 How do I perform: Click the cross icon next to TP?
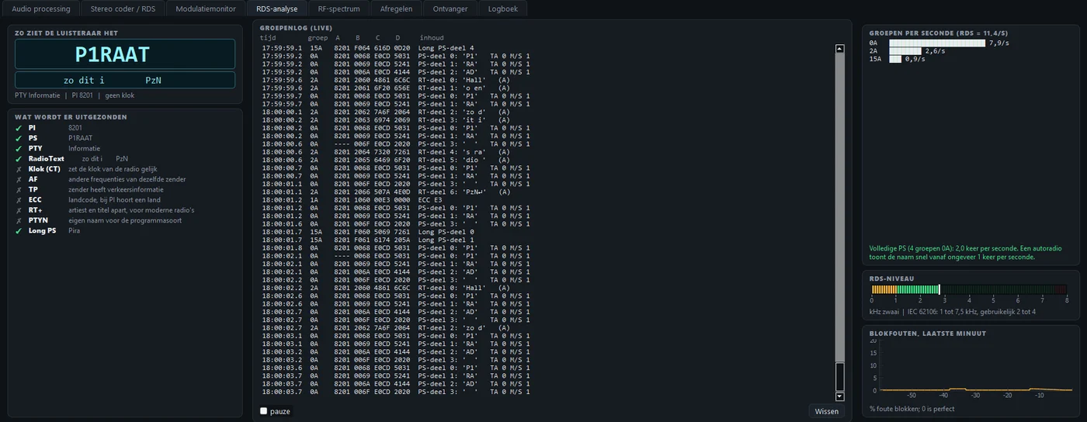coord(19,189)
